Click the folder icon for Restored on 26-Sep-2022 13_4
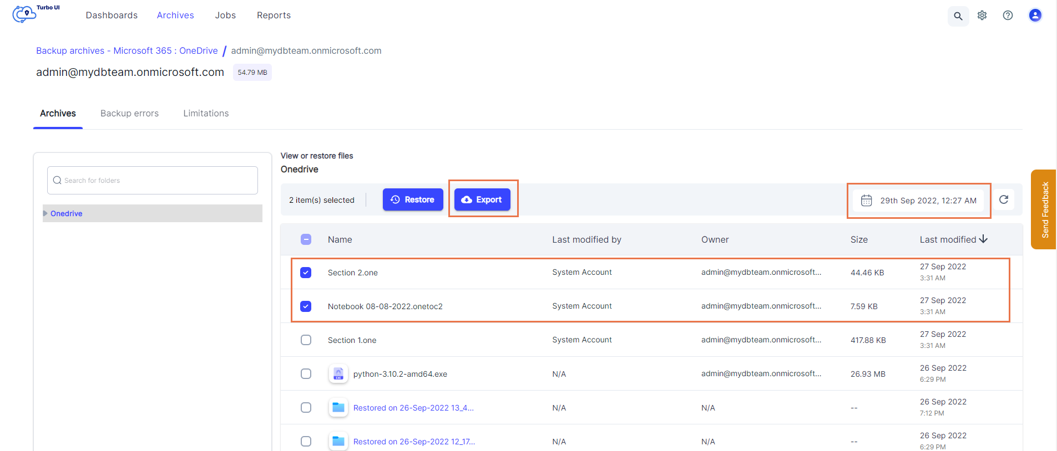This screenshot has width=1057, height=451. click(338, 408)
